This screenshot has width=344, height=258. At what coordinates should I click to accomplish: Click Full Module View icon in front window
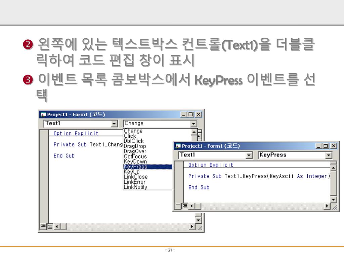[x=185, y=206]
